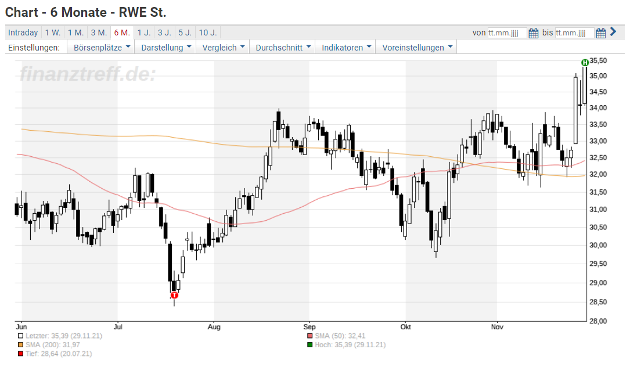Viewport: 630px width, 367px height.
Task: Click the 'Letzter: 35,39 (29.11.21)' legend text
Action: (x=64, y=336)
